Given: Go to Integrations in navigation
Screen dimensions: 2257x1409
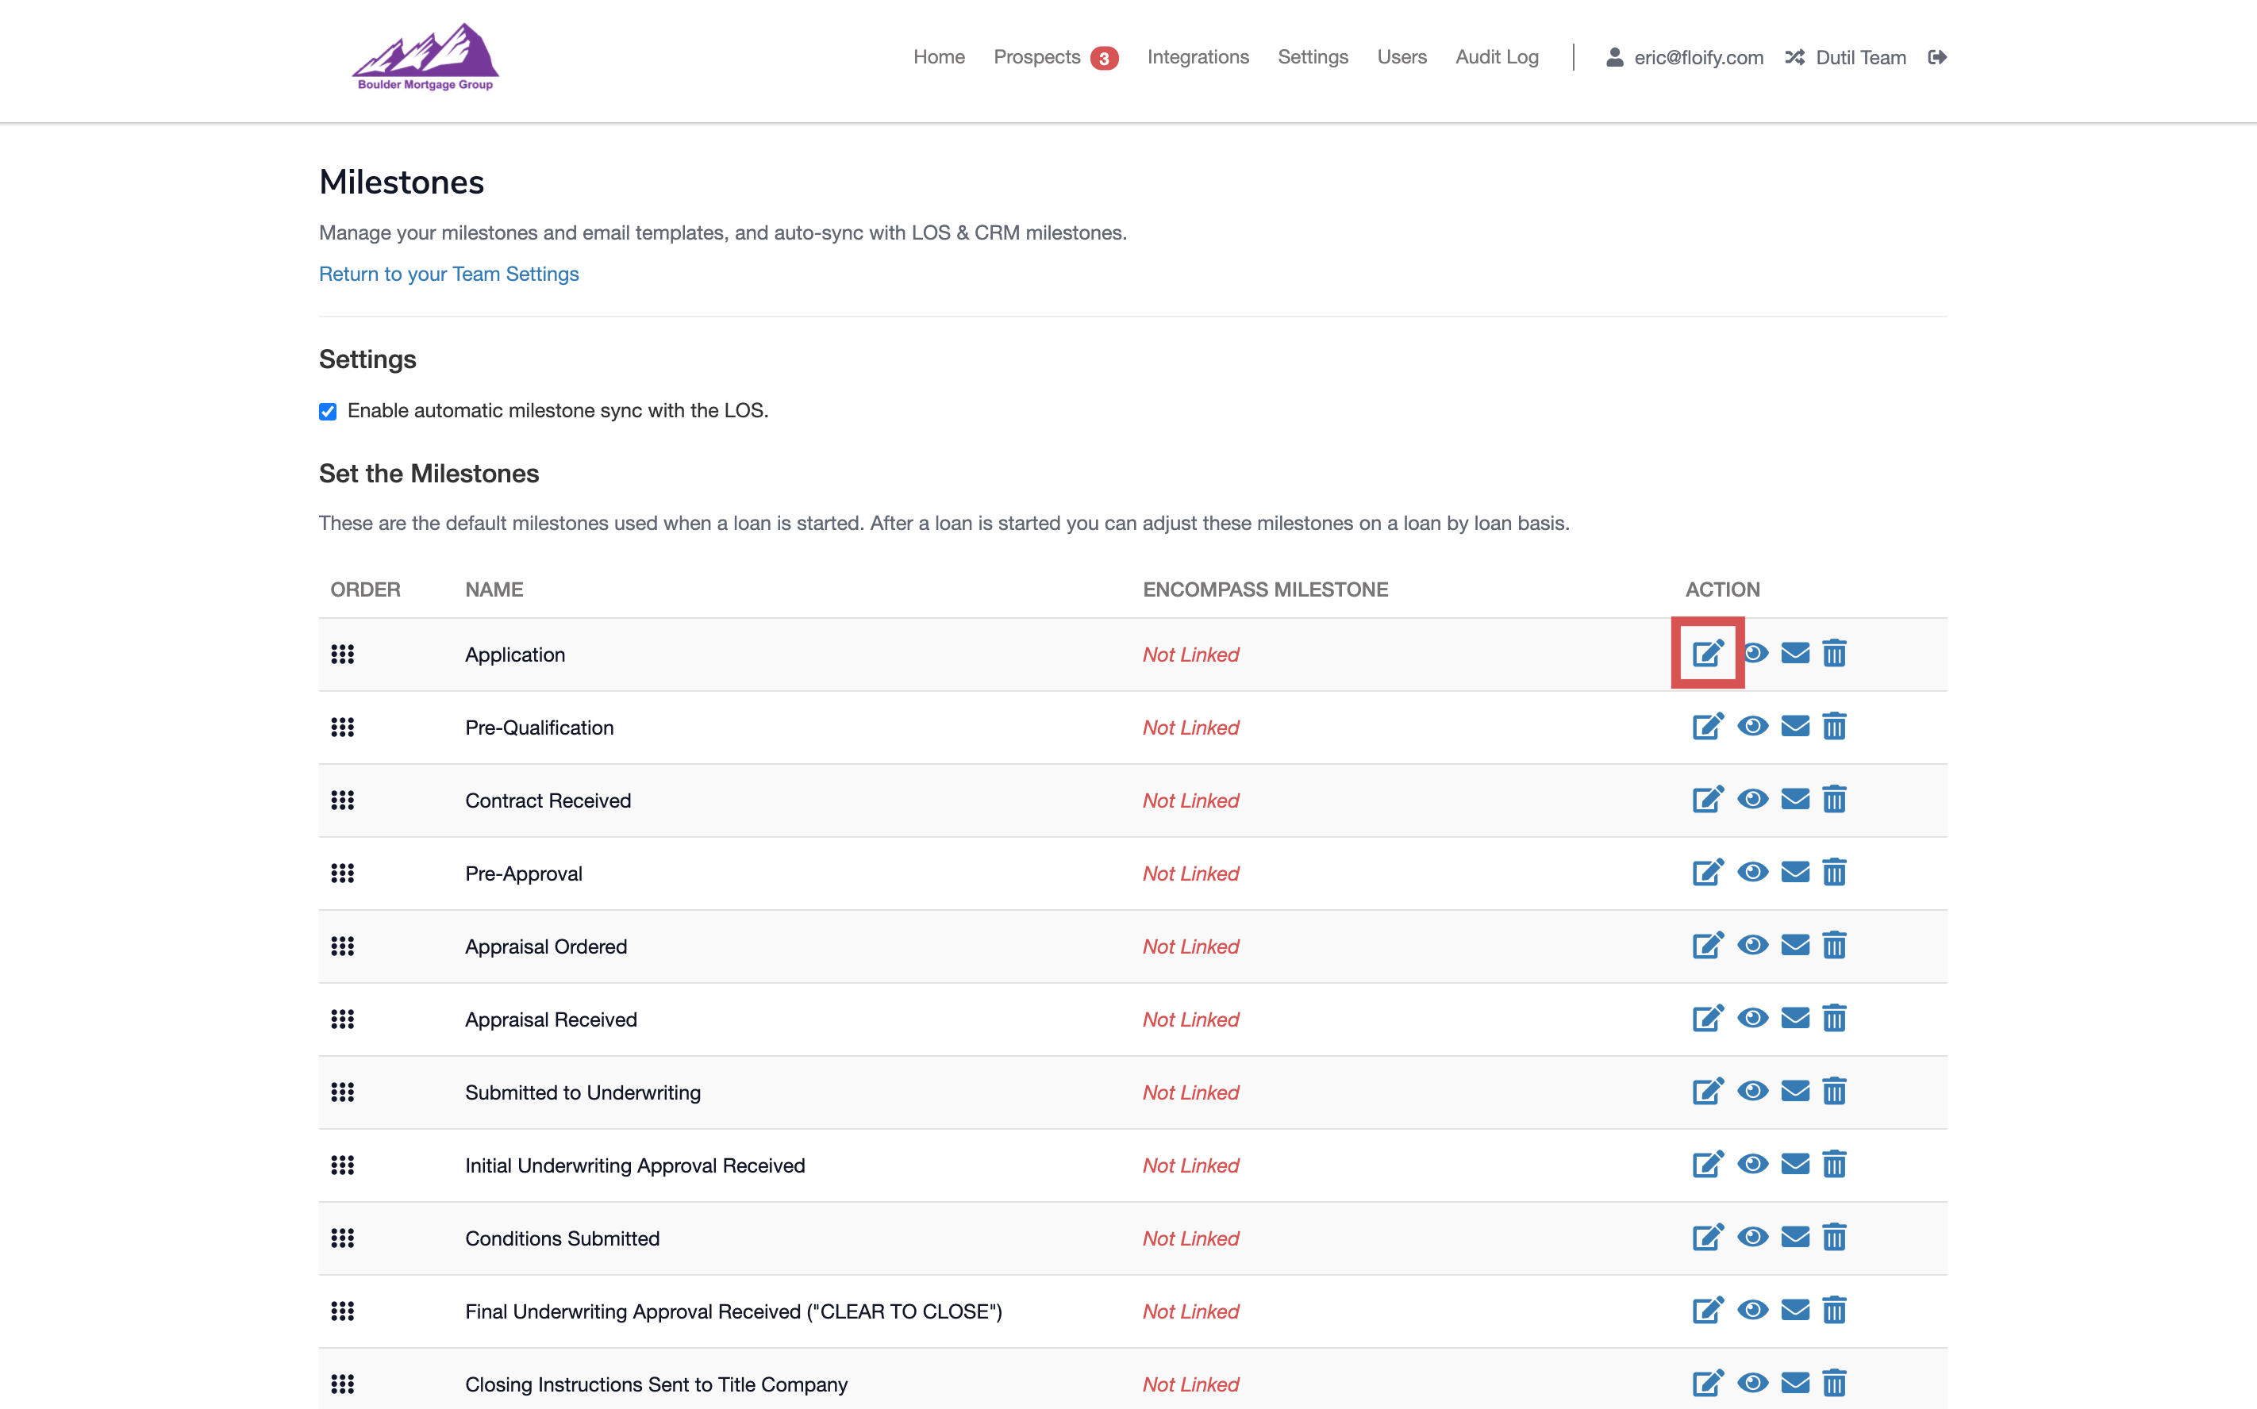Looking at the screenshot, I should click(x=1198, y=57).
